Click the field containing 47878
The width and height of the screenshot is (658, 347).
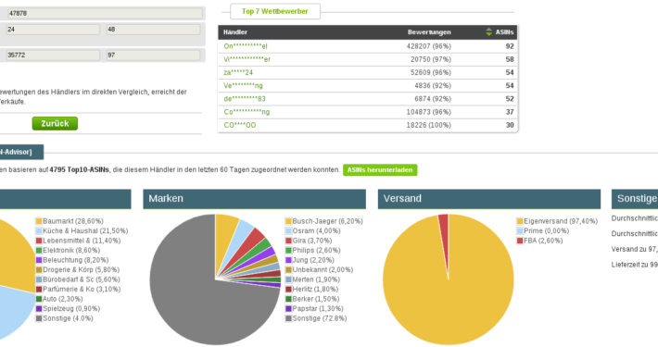105,13
